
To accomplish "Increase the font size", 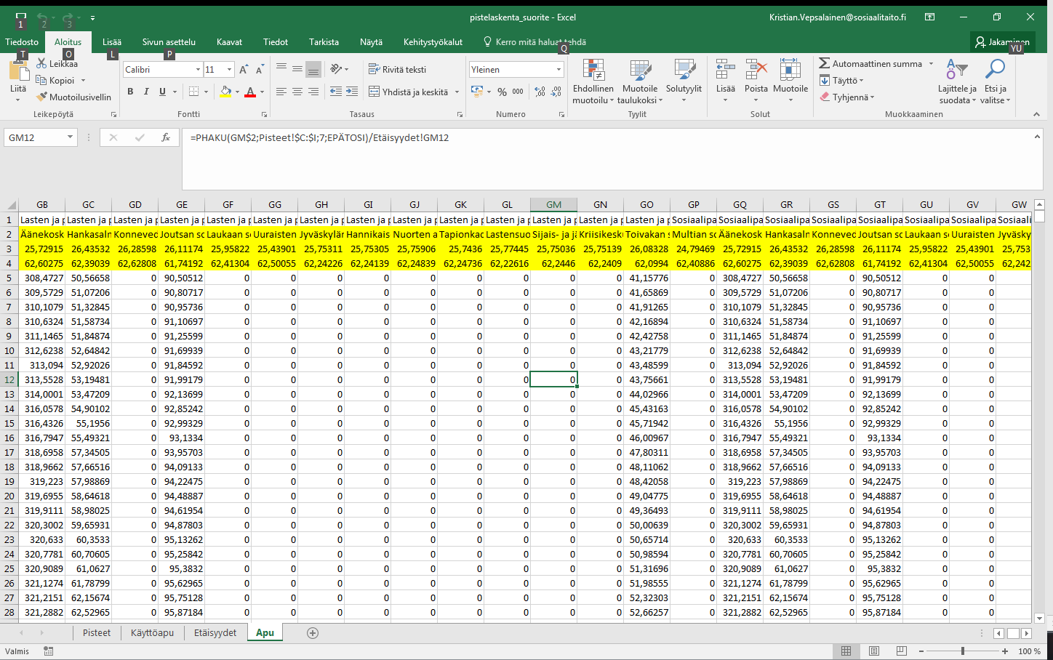I will (x=244, y=70).
